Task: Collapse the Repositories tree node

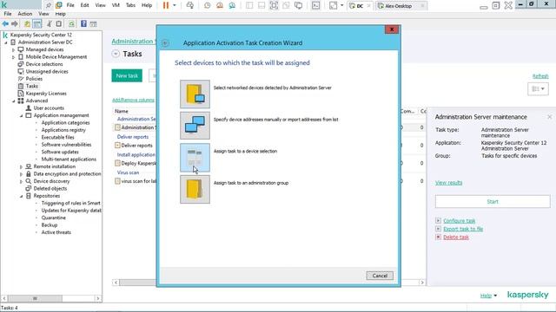Action: [21, 196]
